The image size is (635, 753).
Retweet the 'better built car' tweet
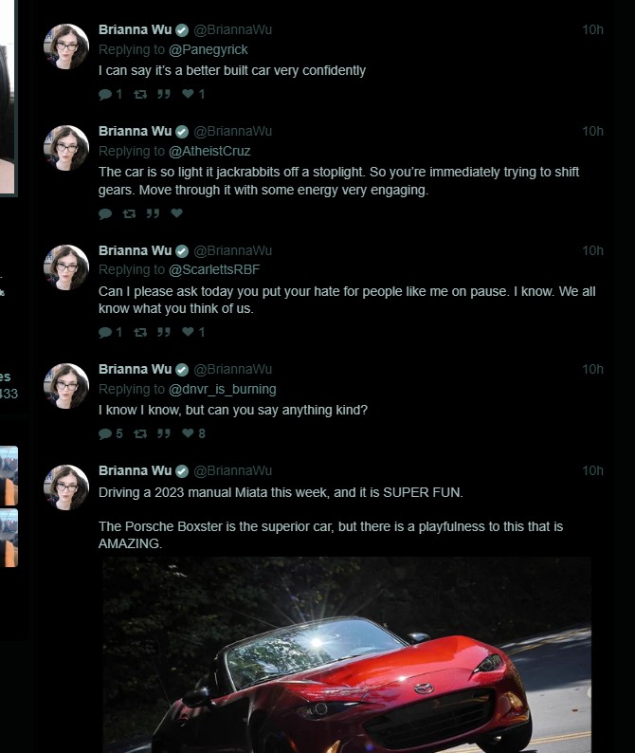(140, 94)
